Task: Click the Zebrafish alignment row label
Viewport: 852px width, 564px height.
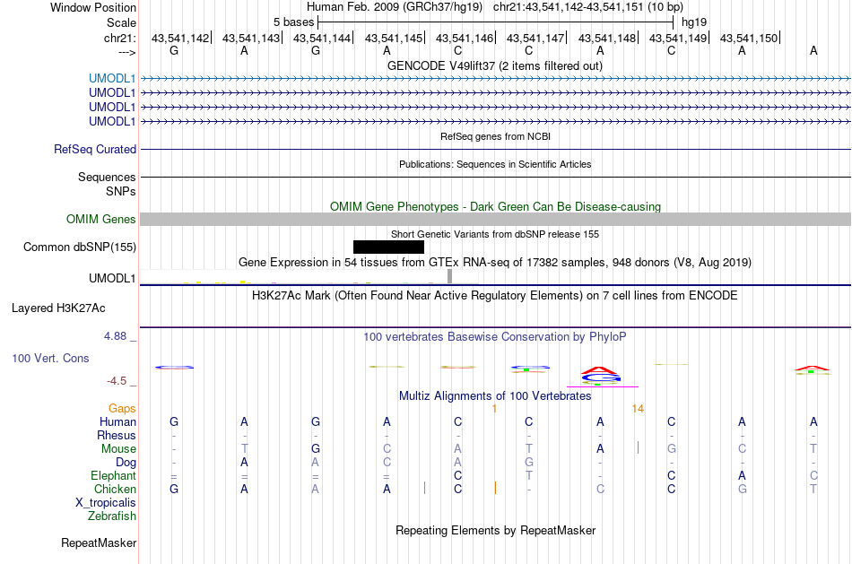Action: pyautogui.click(x=112, y=516)
